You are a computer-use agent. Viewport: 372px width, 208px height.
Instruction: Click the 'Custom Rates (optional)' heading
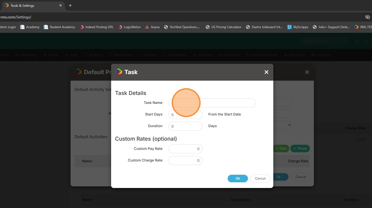pos(146,139)
